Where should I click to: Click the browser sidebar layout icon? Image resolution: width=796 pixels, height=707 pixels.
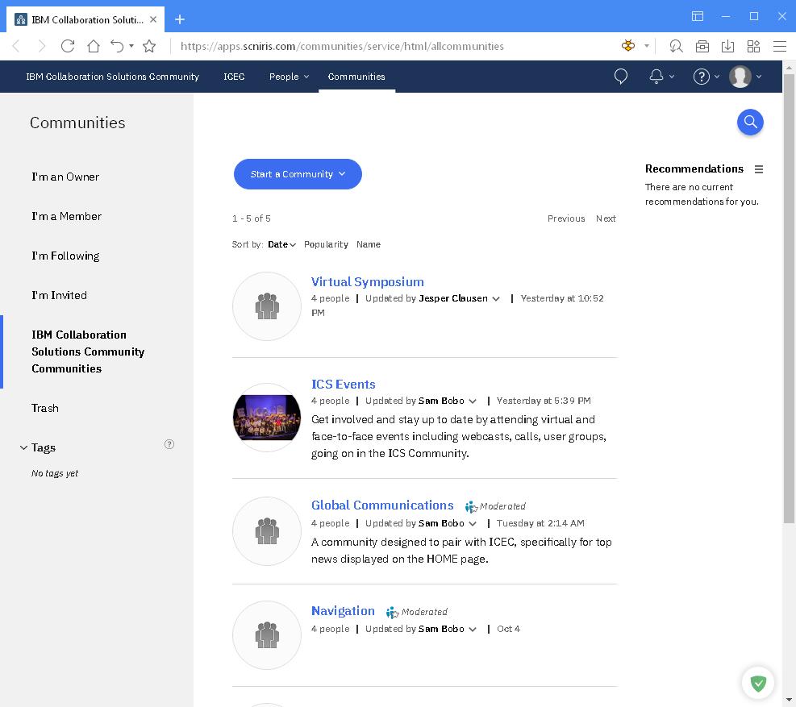(698, 16)
